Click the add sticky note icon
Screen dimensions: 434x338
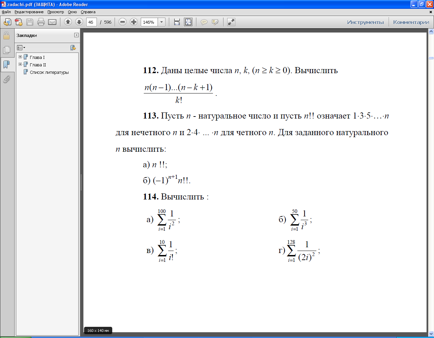point(204,22)
